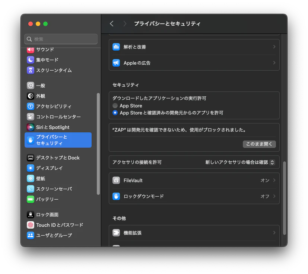Click the ディスプレイ sun icon

(31, 168)
